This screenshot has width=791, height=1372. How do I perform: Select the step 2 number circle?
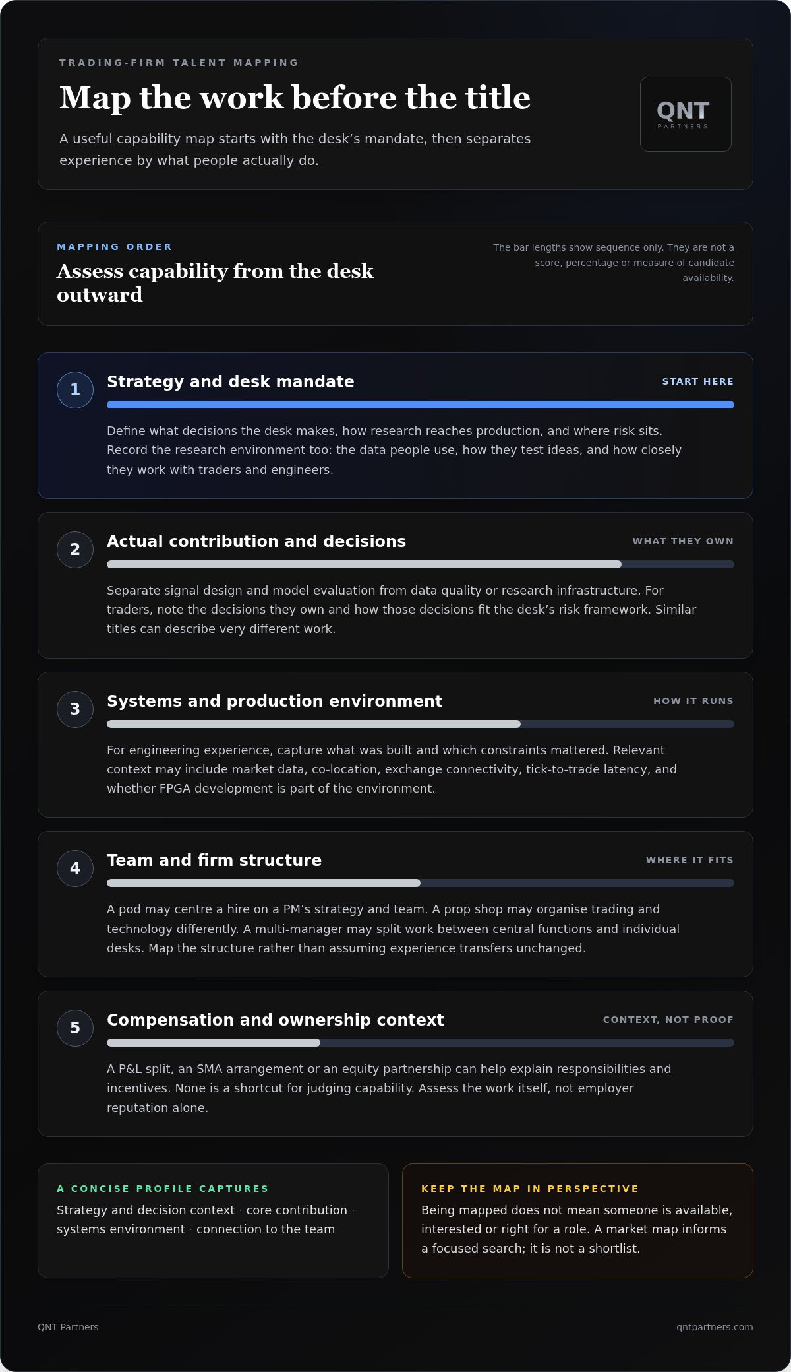(x=75, y=550)
